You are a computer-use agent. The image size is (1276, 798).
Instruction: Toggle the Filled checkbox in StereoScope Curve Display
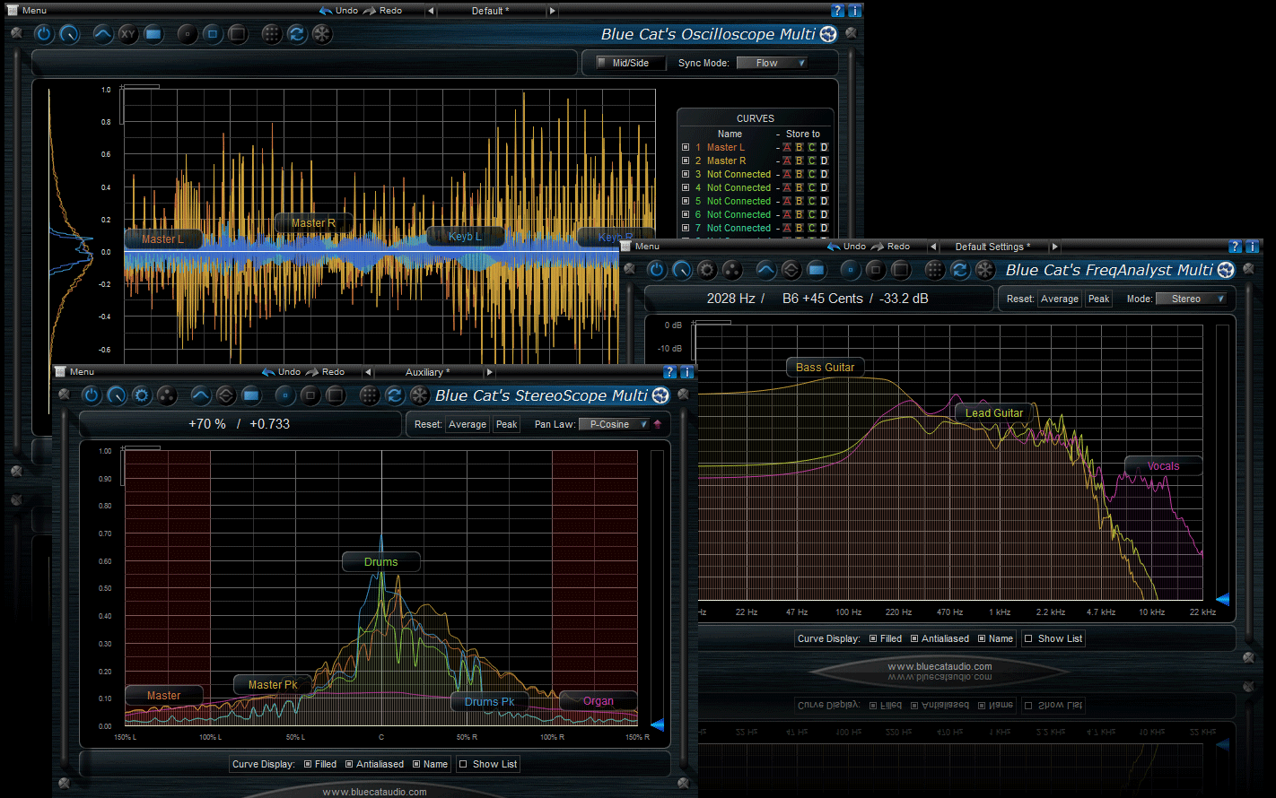tap(309, 764)
